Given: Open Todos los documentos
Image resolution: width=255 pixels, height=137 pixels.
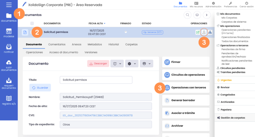Looking at the screenshot, I should click(x=235, y=41).
